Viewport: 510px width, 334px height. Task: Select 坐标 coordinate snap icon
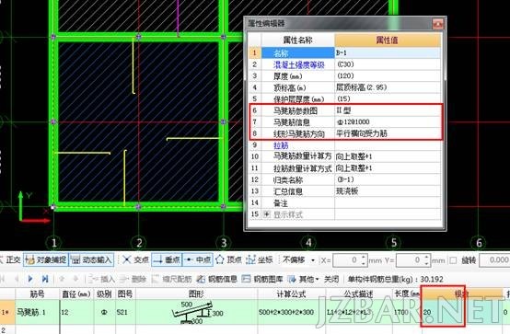click(250, 259)
